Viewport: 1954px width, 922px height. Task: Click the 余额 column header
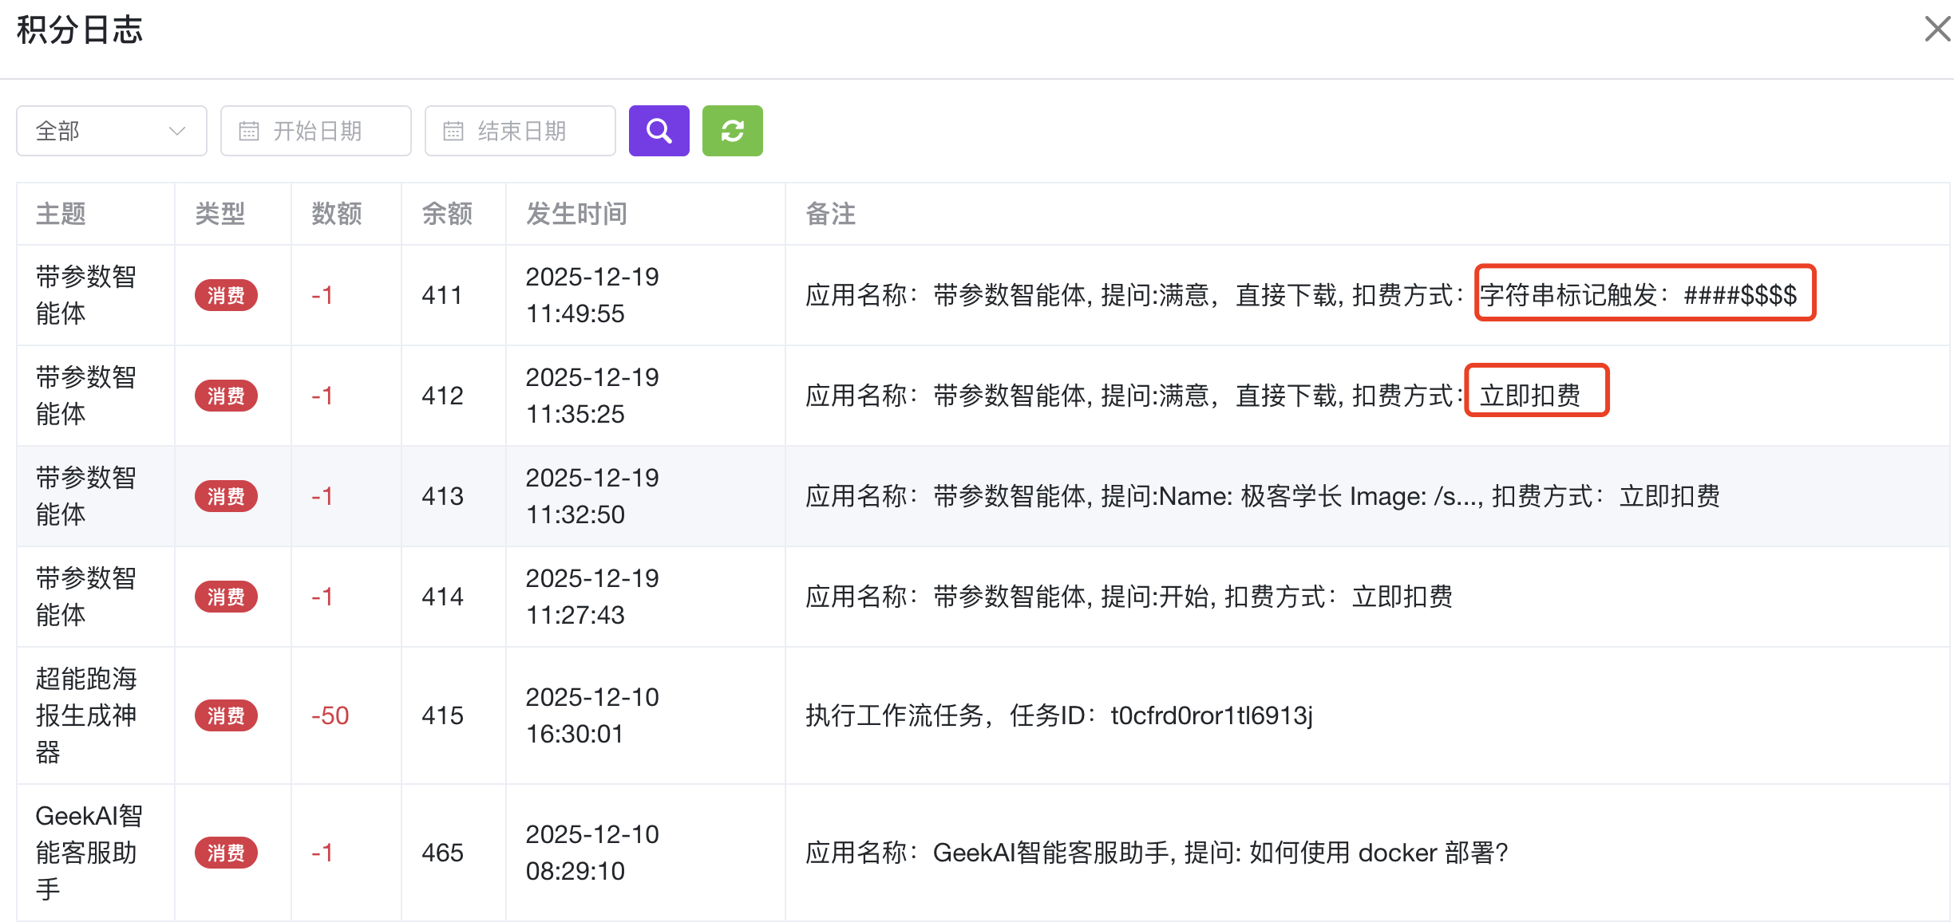tap(447, 214)
